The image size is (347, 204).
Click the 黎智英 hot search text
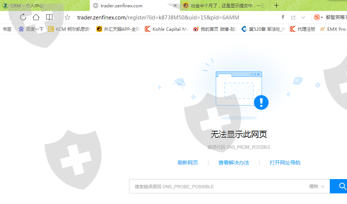[336, 17]
